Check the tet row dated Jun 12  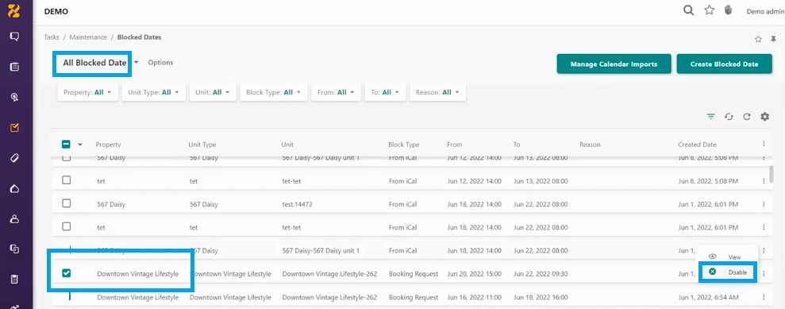[x=66, y=180]
